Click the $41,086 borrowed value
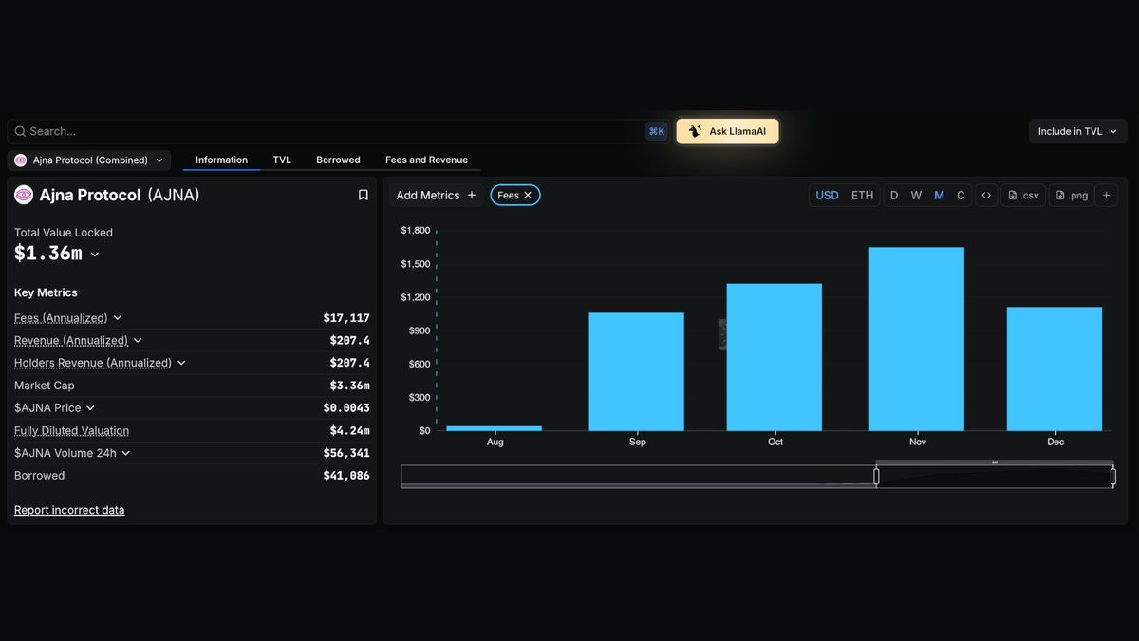This screenshot has height=641, width=1139. tap(346, 476)
